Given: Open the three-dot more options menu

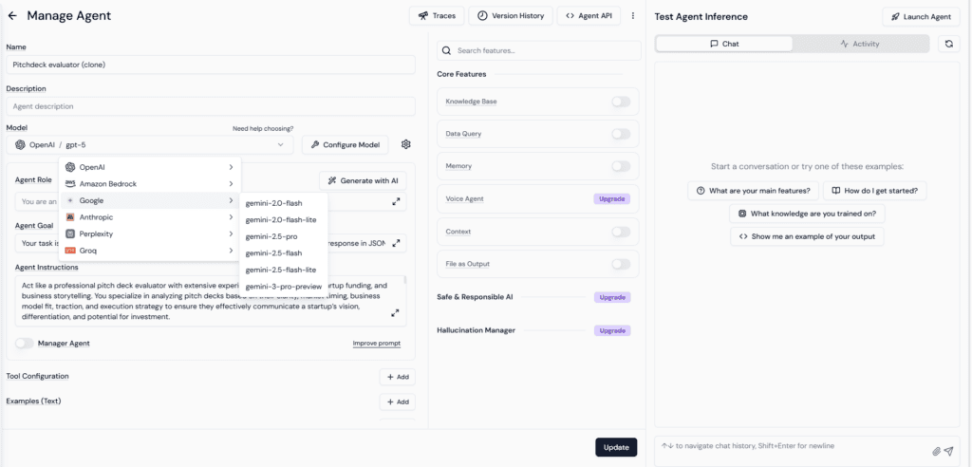Looking at the screenshot, I should coord(633,16).
